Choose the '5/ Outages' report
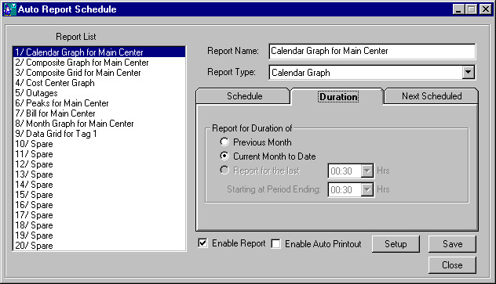The height and width of the screenshot is (284, 496). [x=99, y=93]
